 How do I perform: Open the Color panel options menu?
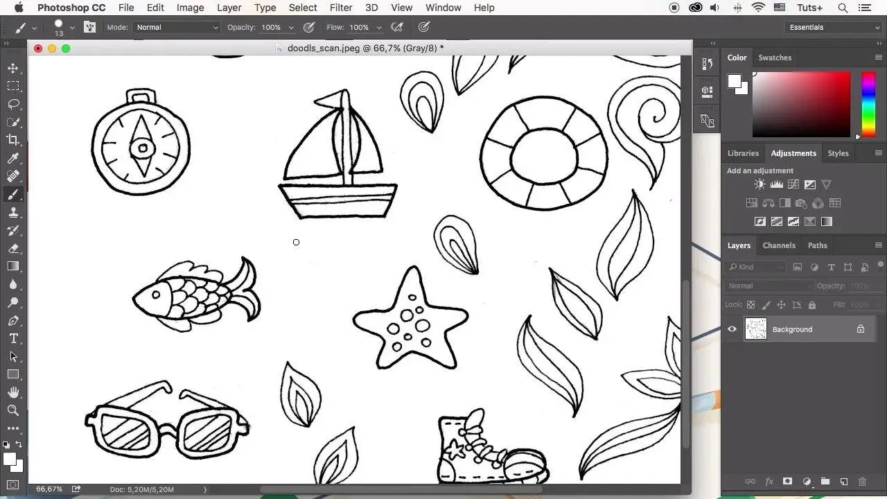coord(878,58)
